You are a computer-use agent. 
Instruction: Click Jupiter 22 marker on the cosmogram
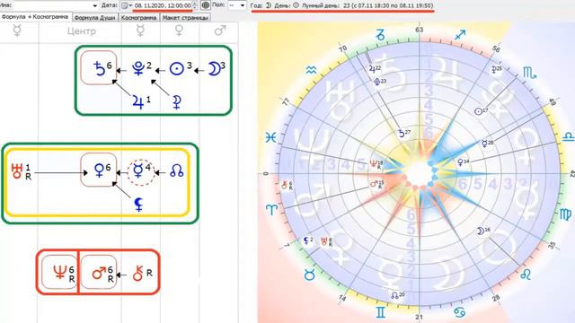coord(376,68)
